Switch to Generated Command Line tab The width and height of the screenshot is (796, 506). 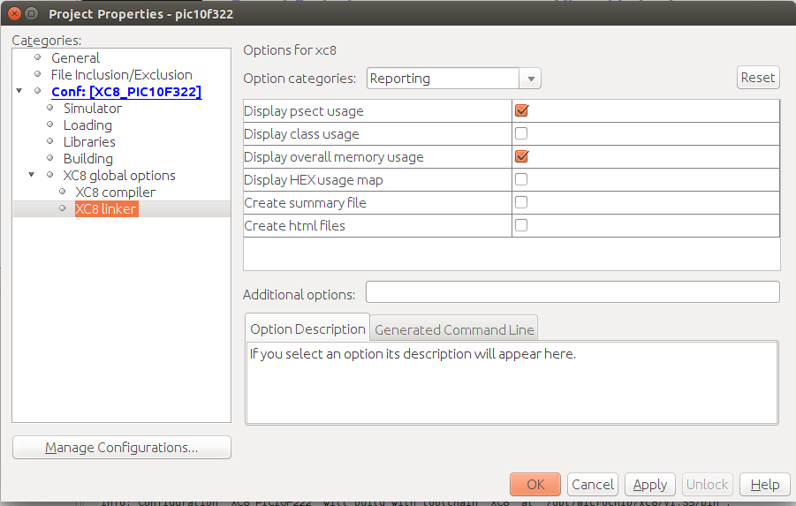pos(454,329)
